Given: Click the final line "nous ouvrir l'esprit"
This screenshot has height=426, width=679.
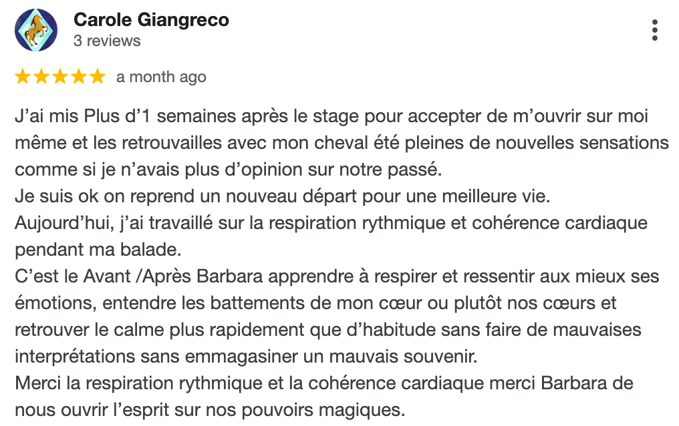Looking at the screenshot, I should tap(210, 410).
